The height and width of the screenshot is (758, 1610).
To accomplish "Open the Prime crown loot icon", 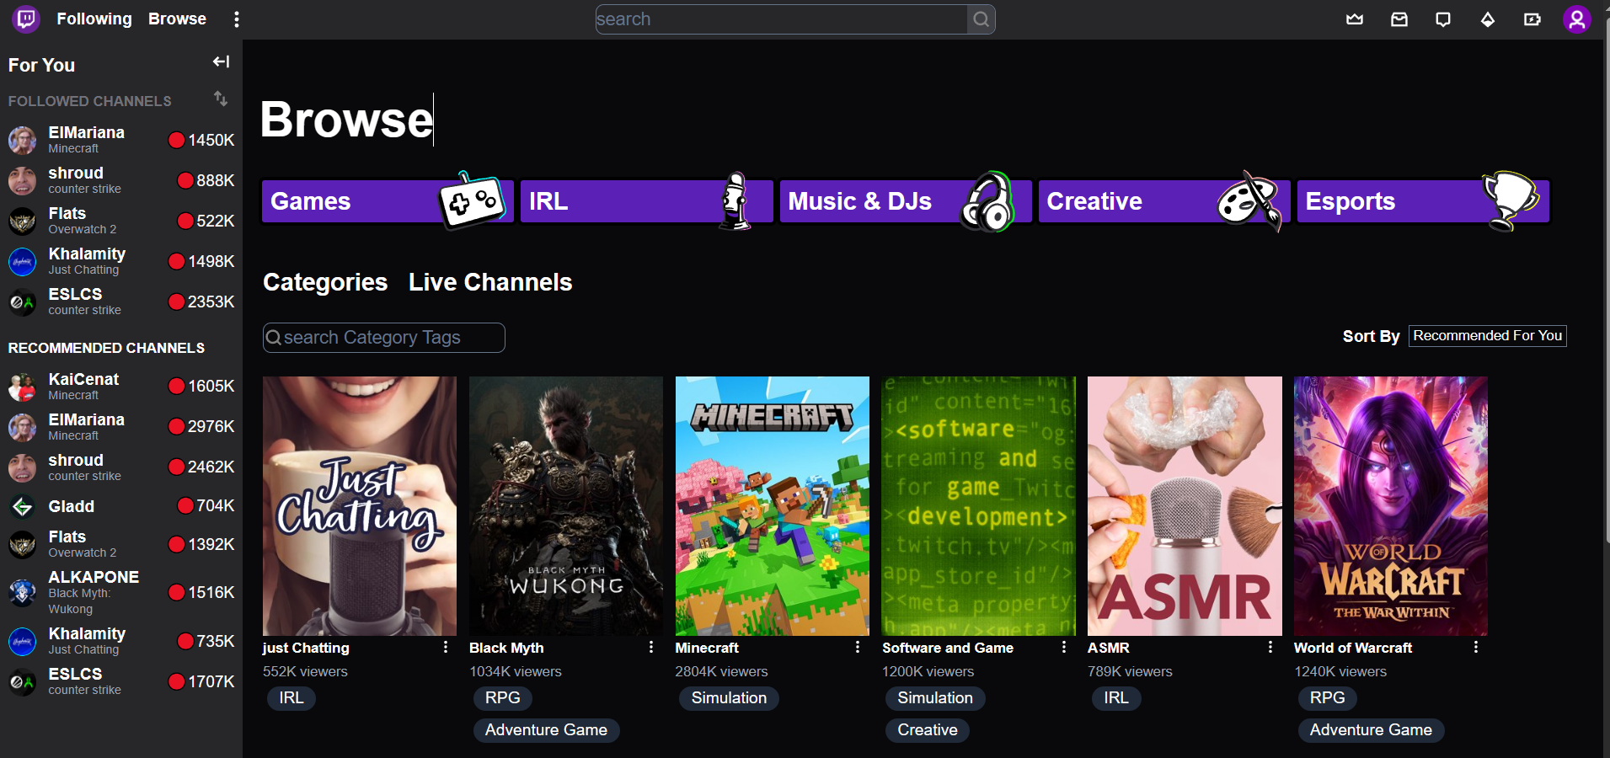I will click(x=1355, y=19).
